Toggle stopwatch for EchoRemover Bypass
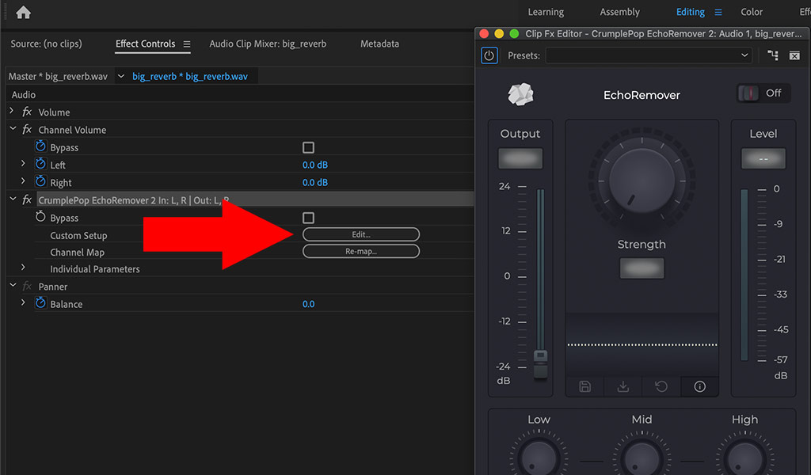811x475 pixels. [40, 217]
